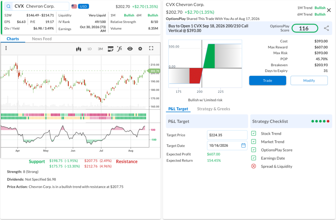The height and width of the screenshot is (220, 336).
Task: Toggle the Stock Trend checklist checkbox
Action: coord(254,133)
